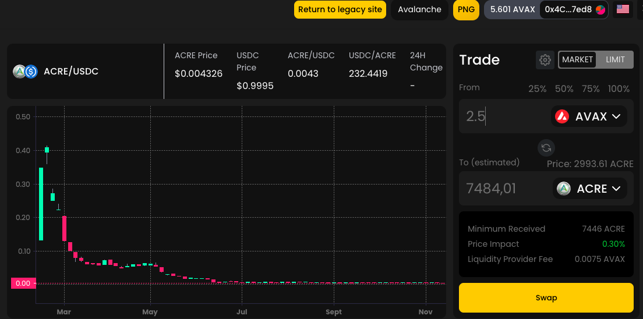Click the Price Impact 0.30% value
The width and height of the screenshot is (643, 319).
coord(613,244)
